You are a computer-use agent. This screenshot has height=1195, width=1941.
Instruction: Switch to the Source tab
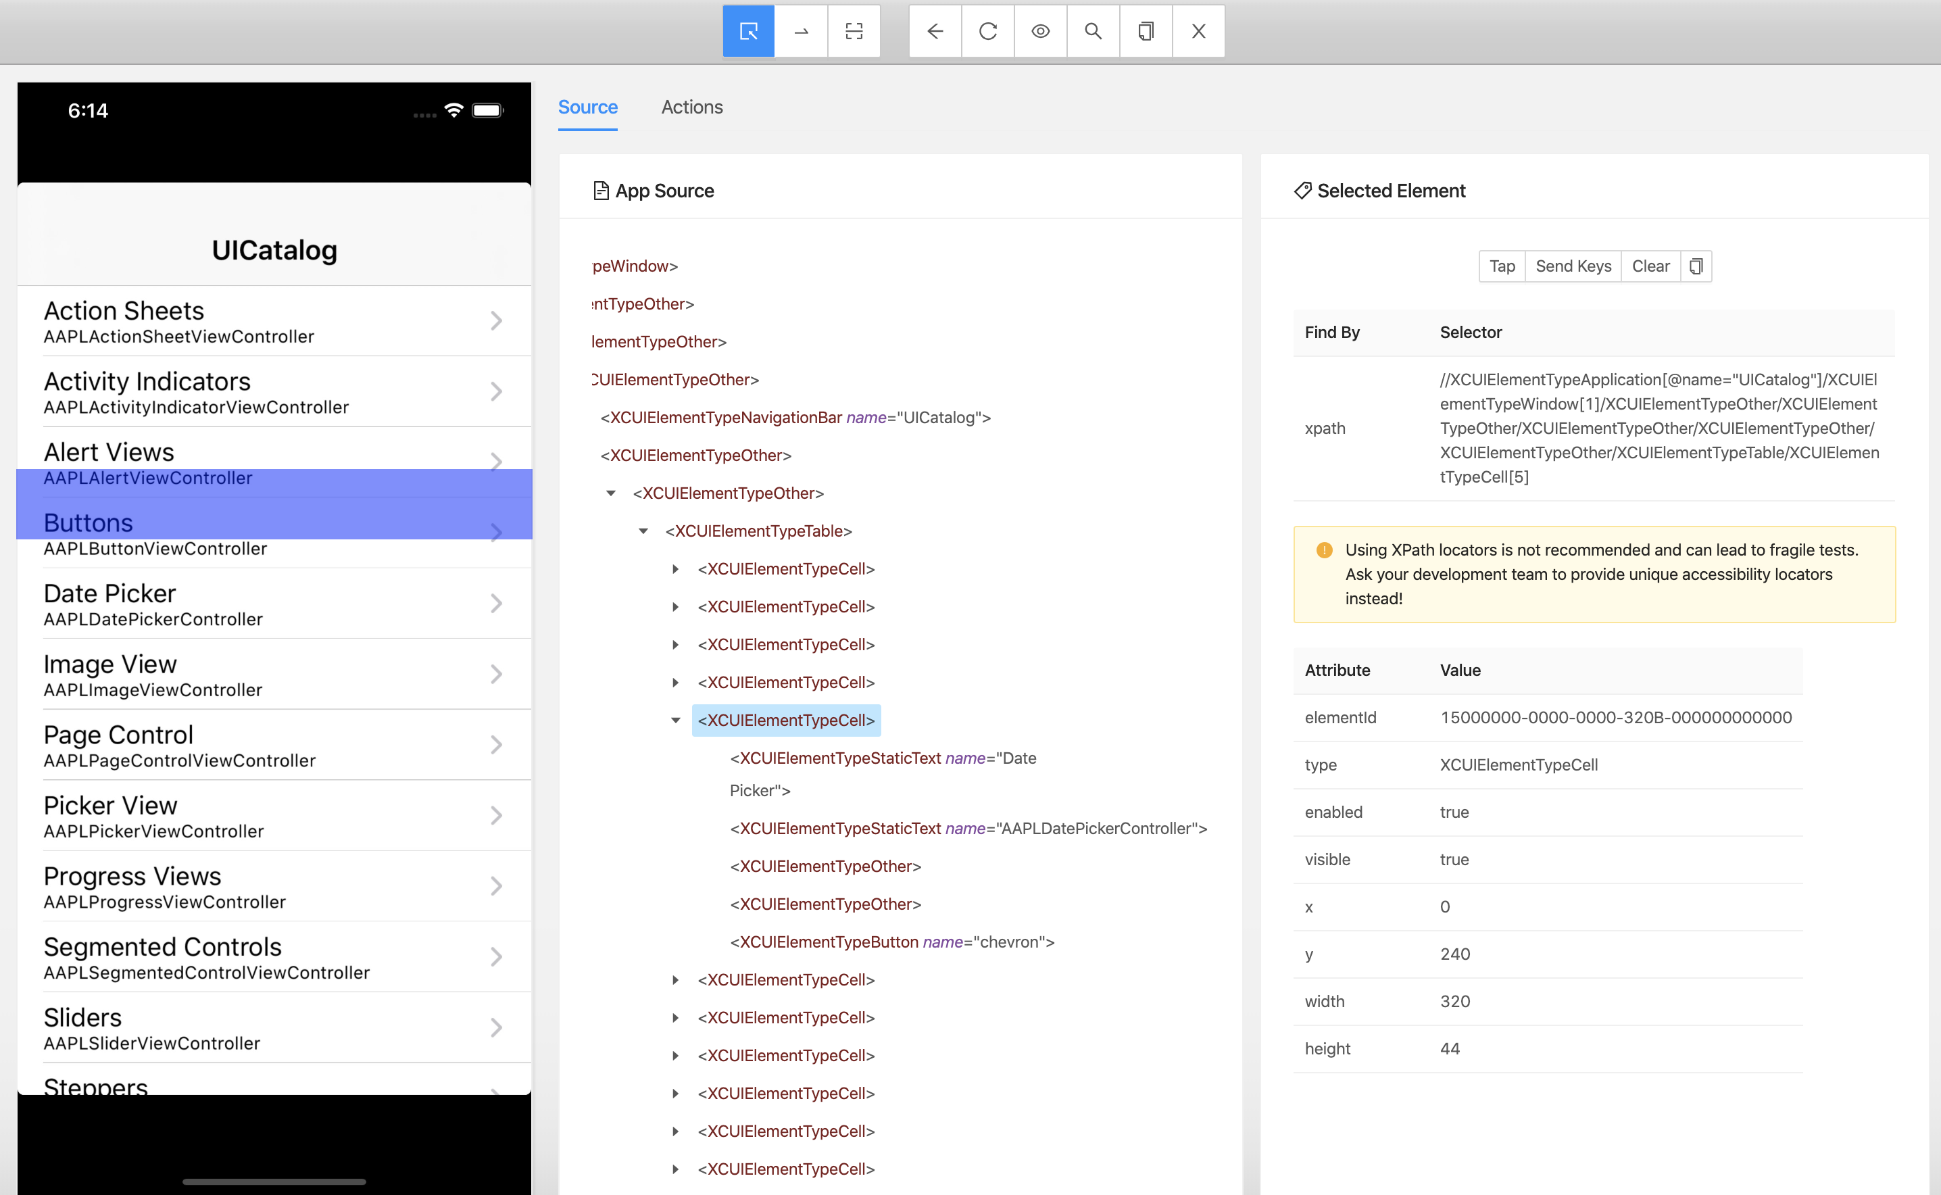(587, 107)
